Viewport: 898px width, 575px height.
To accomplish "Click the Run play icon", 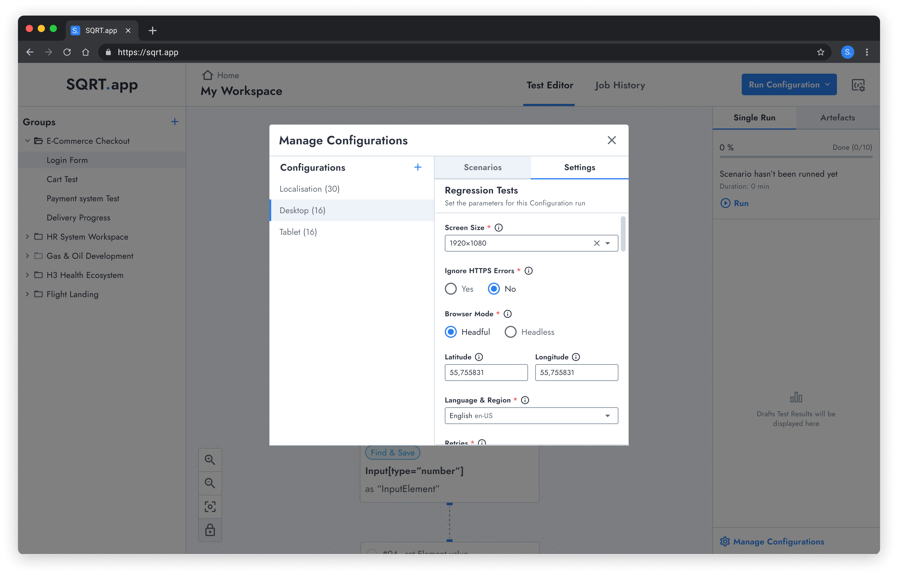I will pyautogui.click(x=725, y=203).
